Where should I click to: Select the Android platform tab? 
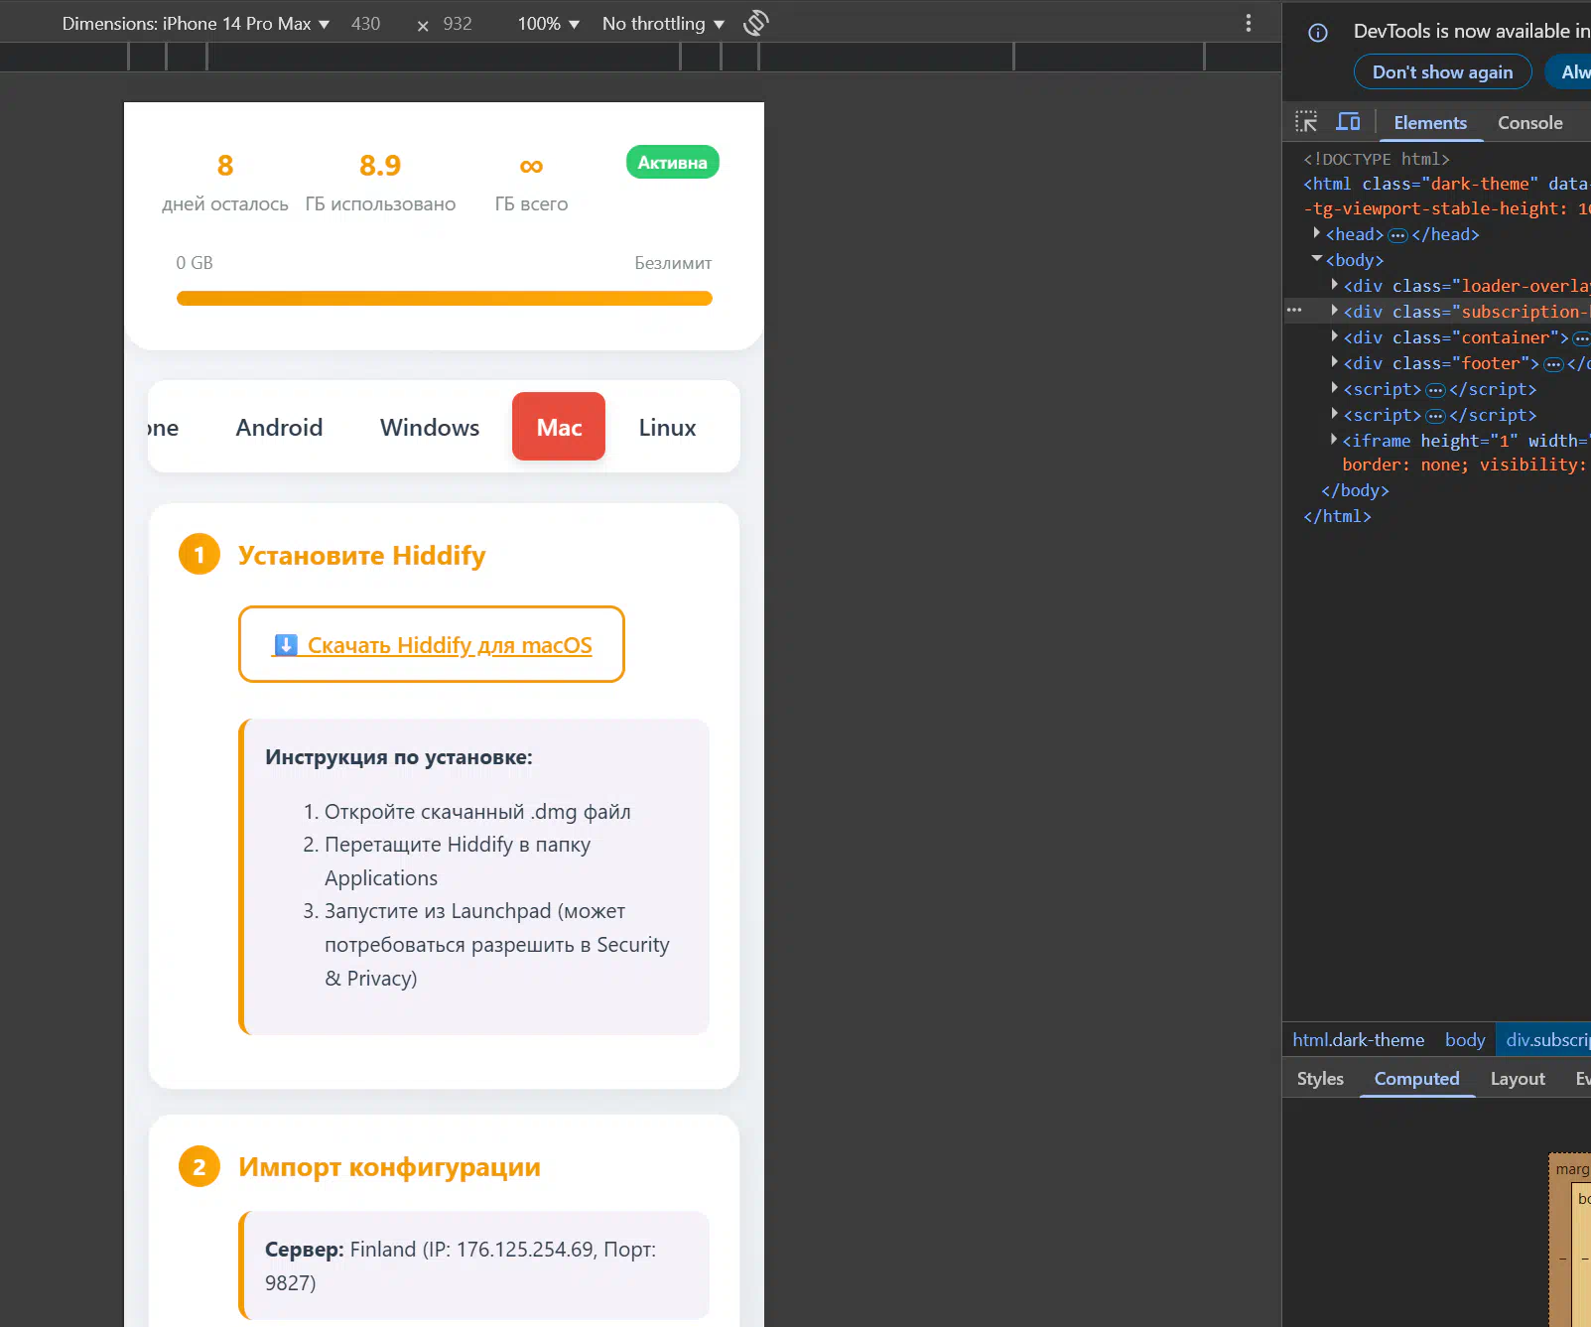point(279,427)
